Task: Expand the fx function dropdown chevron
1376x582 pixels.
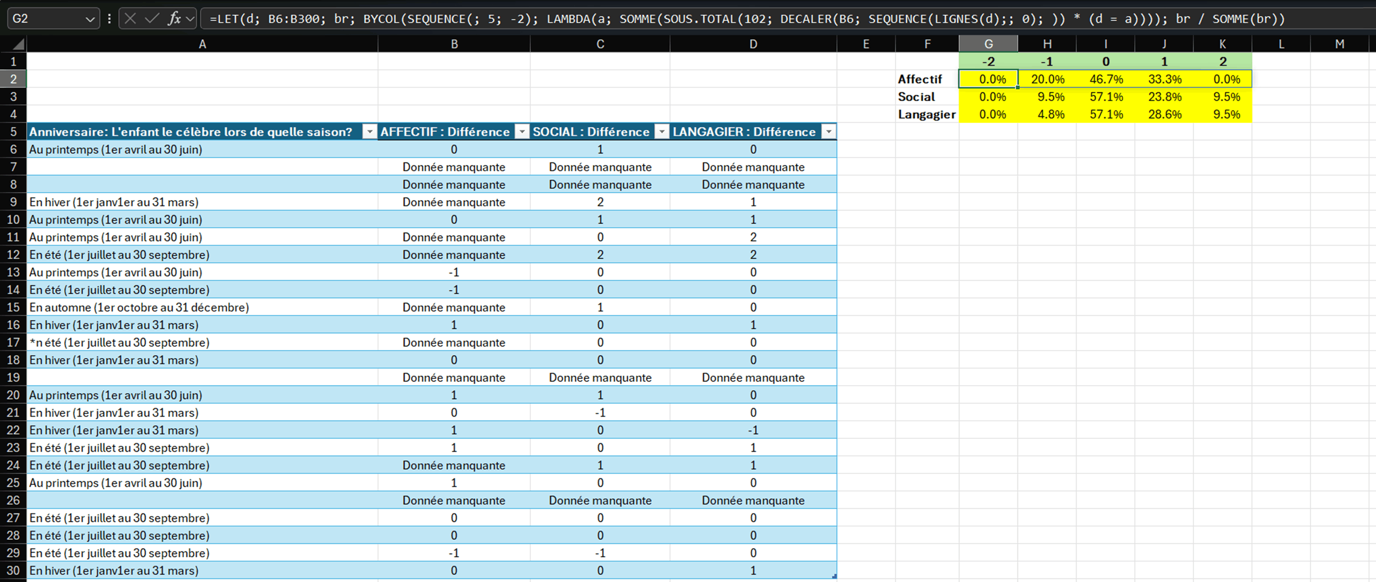Action: click(190, 19)
